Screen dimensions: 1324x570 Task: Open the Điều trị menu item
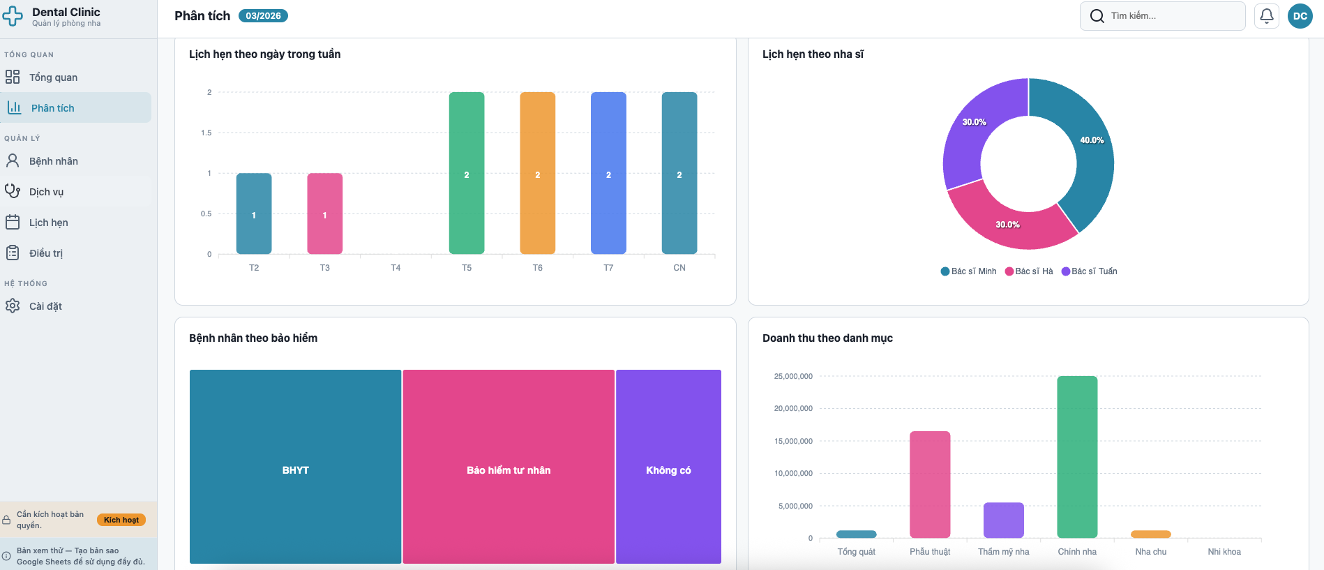46,253
